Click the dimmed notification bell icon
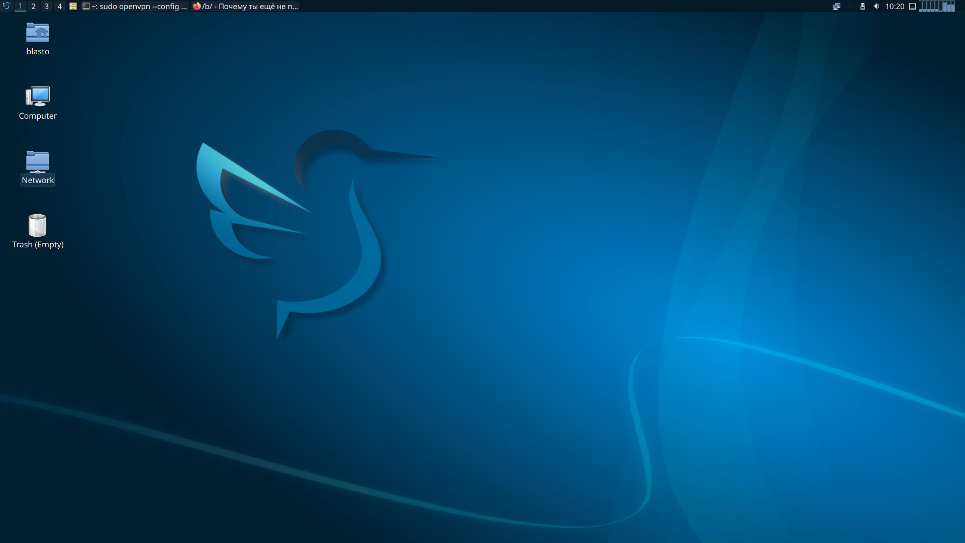Viewport: 965px width, 543px height. point(850,6)
